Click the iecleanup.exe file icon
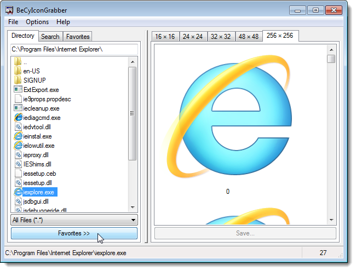 coord(18,108)
